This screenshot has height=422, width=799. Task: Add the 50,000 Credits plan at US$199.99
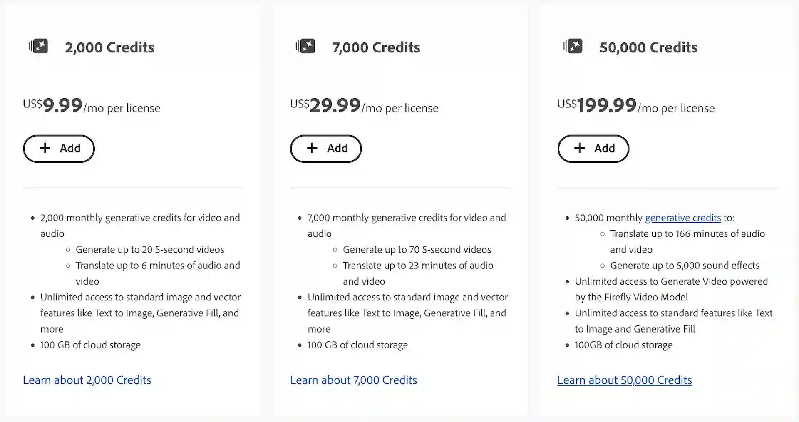[593, 149]
